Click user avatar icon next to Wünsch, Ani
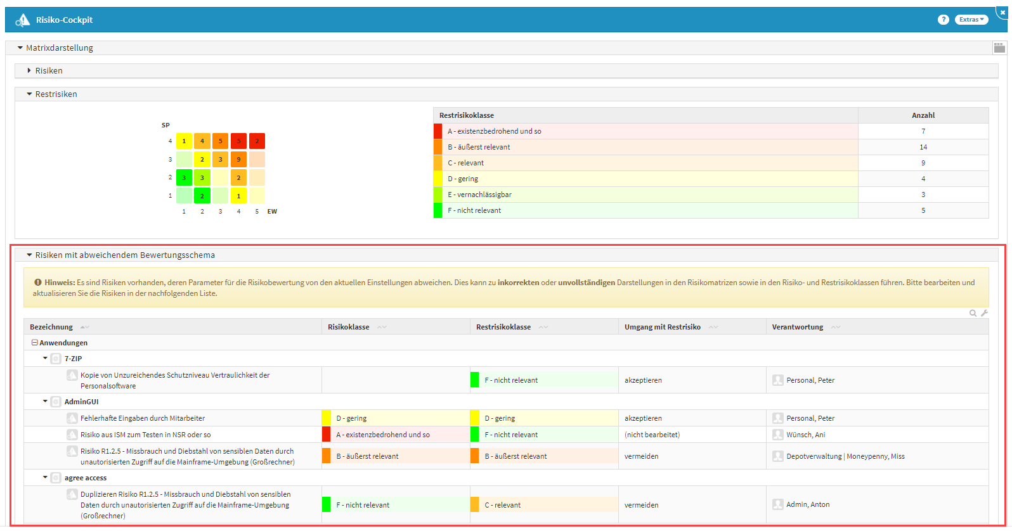Screen dimensions: 1012x531 [x=777, y=435]
